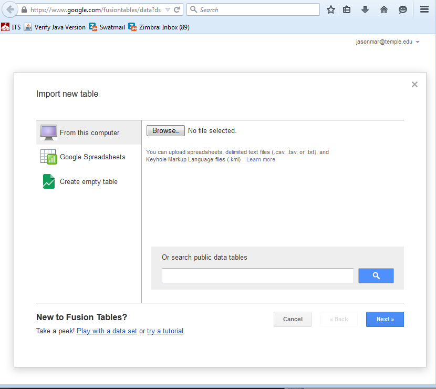Click the computer monitor icon
Image resolution: width=436 pixels, height=389 pixels.
coord(49,132)
